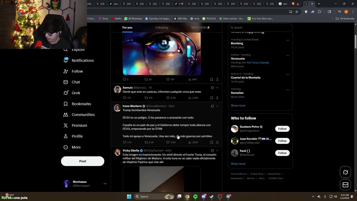Open the Windows Start menu
Viewport: 357px width, 201px height.
point(129,197)
